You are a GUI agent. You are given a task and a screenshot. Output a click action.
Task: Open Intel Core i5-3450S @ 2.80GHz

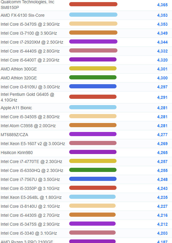(x=30, y=117)
